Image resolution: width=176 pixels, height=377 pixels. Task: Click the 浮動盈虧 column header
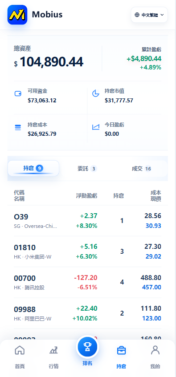87,196
